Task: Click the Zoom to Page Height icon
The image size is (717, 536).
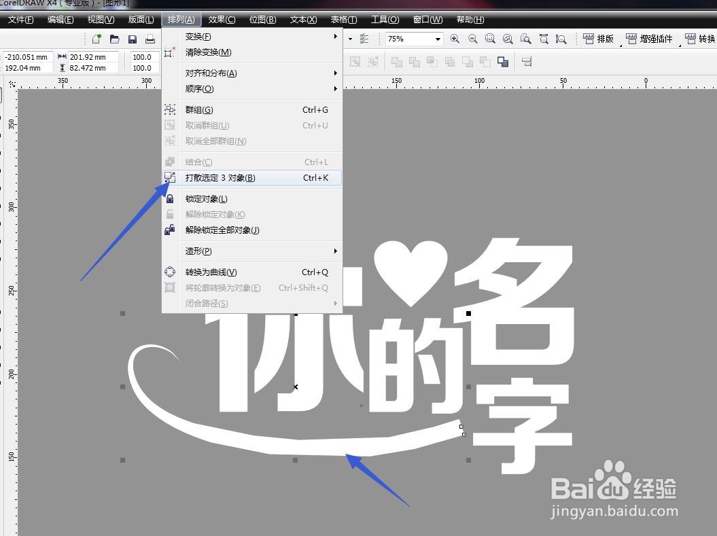Action: pos(561,39)
